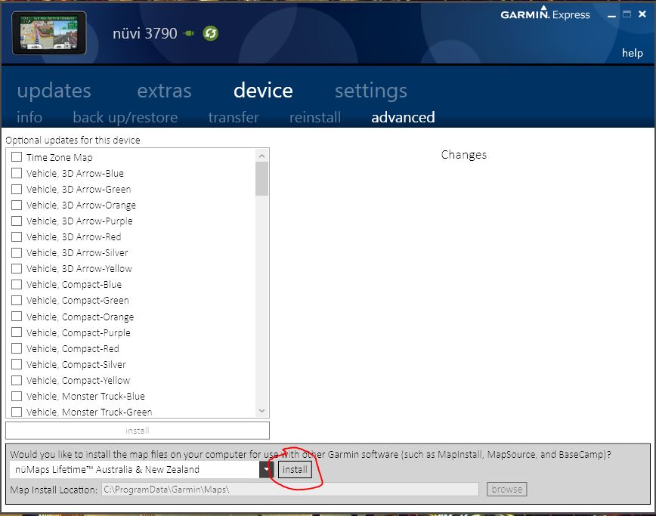
Task: Select the advanced sub-tab
Action: [403, 118]
